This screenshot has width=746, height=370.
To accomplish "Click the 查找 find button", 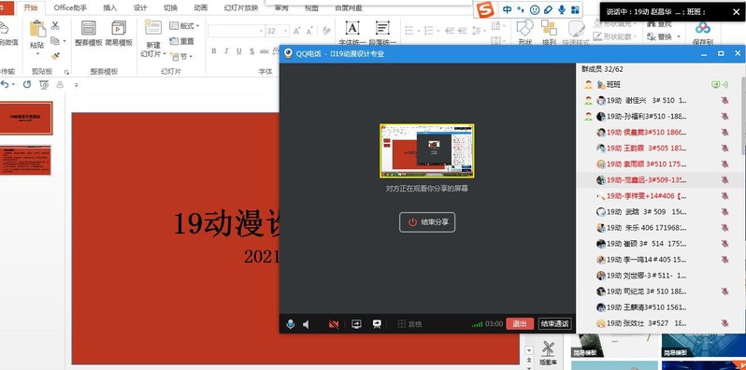I will pyautogui.click(x=660, y=23).
